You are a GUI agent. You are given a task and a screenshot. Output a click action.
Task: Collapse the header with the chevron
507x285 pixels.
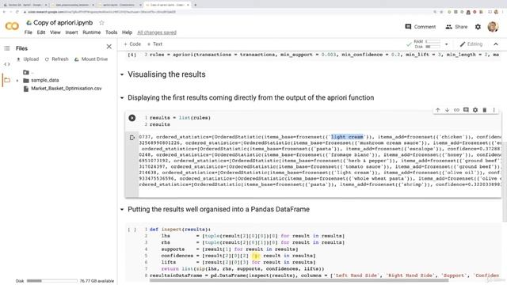496,44
